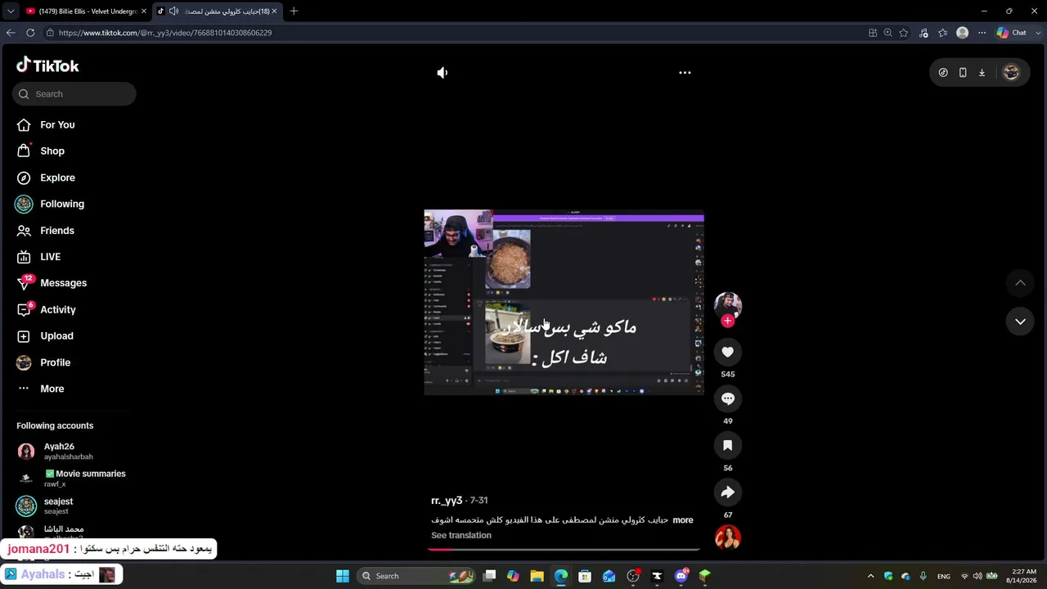This screenshot has width=1047, height=589.
Task: Open the media control music icon
Action: (923, 33)
